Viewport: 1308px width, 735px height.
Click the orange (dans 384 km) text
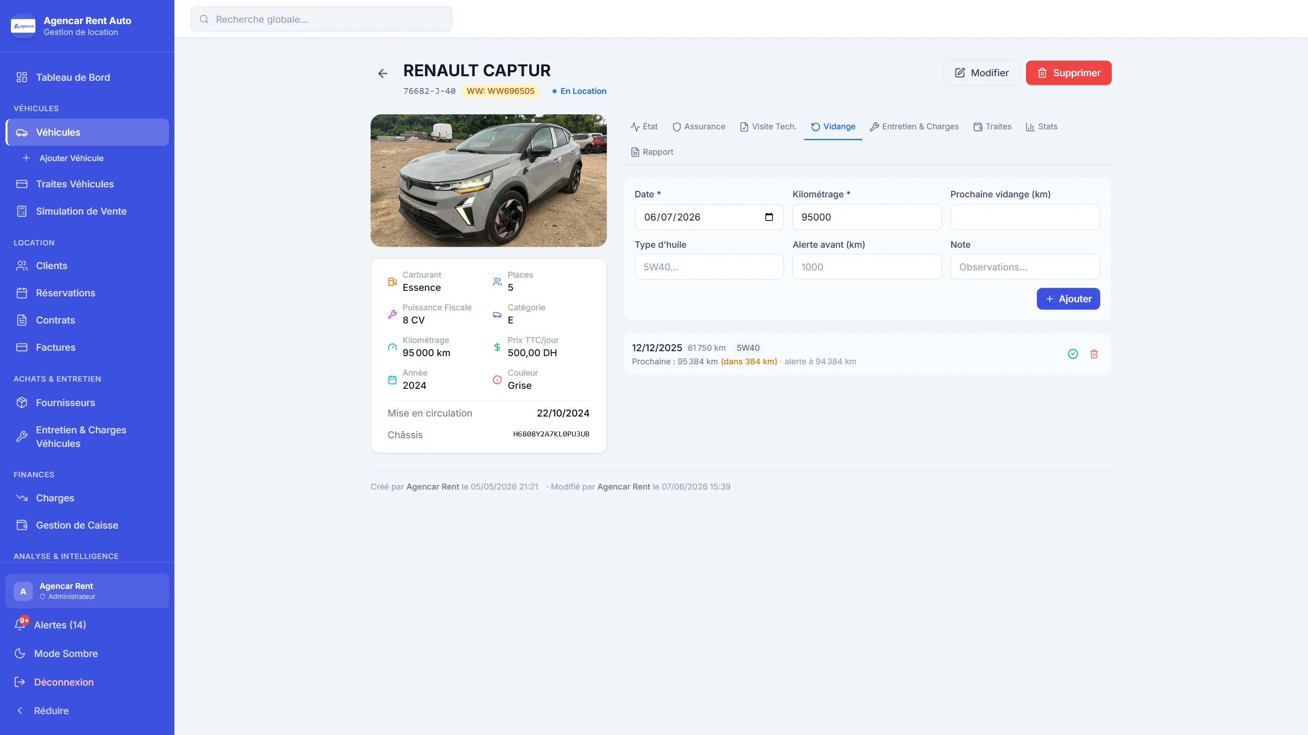(x=749, y=362)
